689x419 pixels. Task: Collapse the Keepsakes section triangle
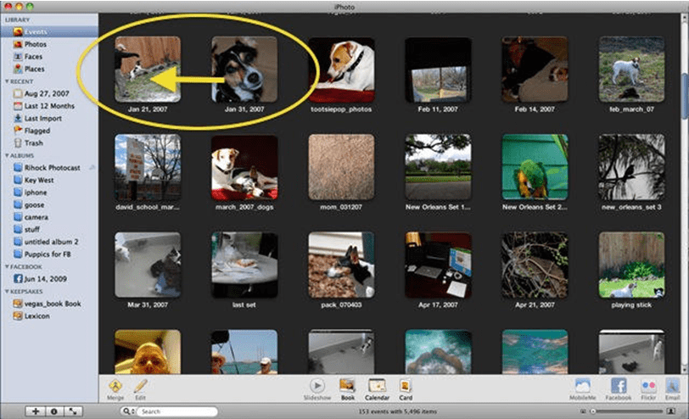8,291
